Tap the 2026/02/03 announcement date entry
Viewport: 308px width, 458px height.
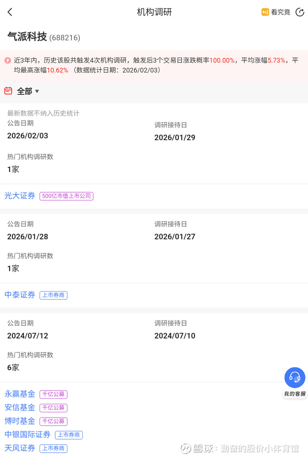point(28,136)
